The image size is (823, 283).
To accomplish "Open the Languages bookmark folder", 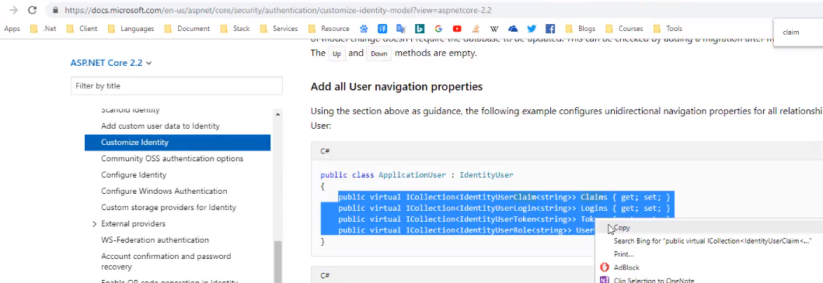I will (x=131, y=29).
